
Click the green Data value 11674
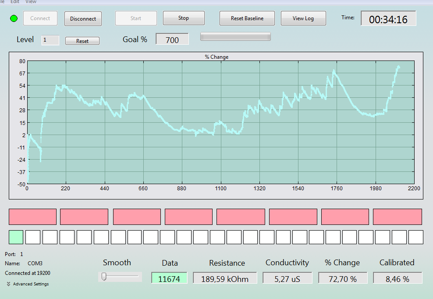pos(169,278)
